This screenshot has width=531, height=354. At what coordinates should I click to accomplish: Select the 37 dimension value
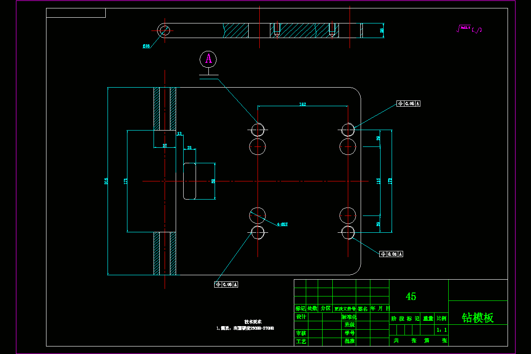(165, 146)
